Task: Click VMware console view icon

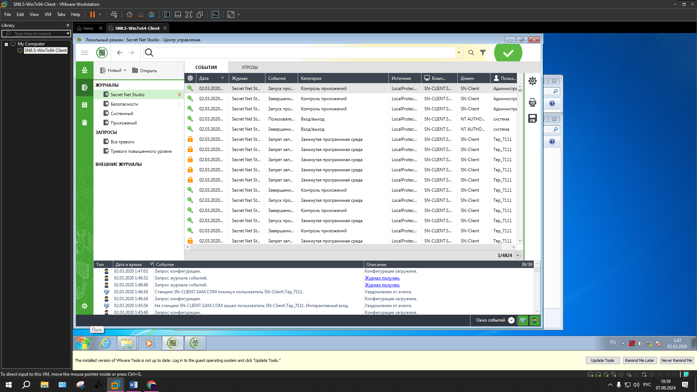Action: click(215, 15)
